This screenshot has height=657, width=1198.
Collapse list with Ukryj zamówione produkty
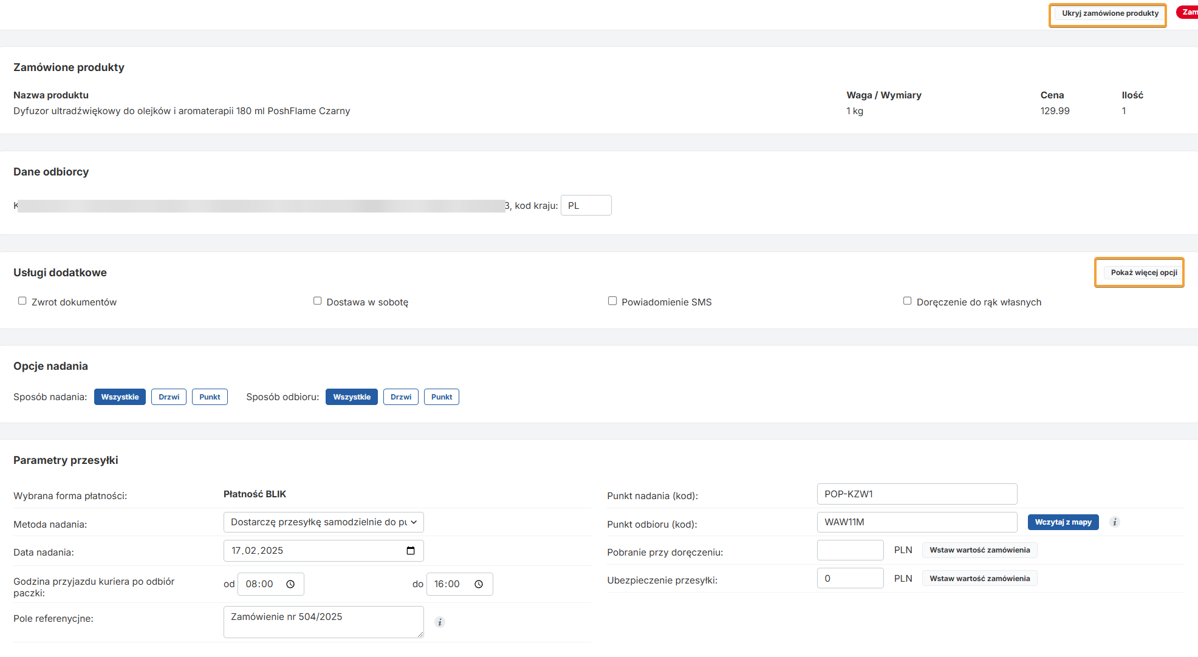click(1110, 13)
